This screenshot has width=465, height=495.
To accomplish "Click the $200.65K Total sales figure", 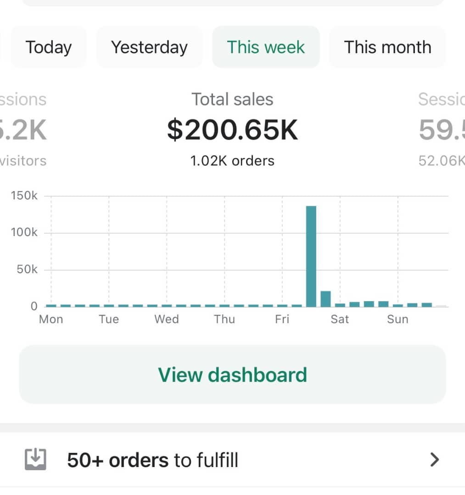I will click(232, 129).
